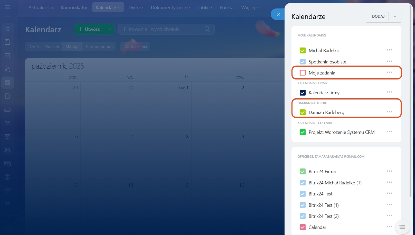Open the people group sidebar icon
This screenshot has width=415, height=235.
7,150
